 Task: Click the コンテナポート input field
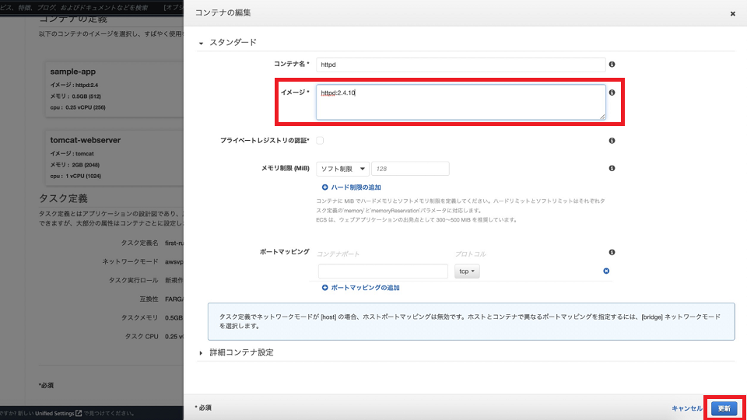point(383,271)
